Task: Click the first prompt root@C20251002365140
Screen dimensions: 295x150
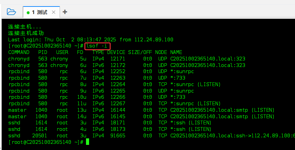Action: 40,46
